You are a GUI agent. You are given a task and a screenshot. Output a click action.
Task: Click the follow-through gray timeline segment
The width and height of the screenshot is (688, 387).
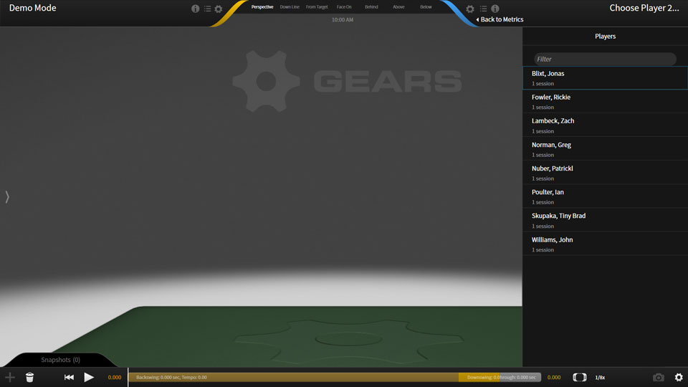[520, 378]
